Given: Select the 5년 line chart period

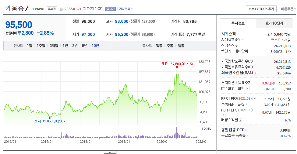Looking at the screenshot, I should 85,46.
